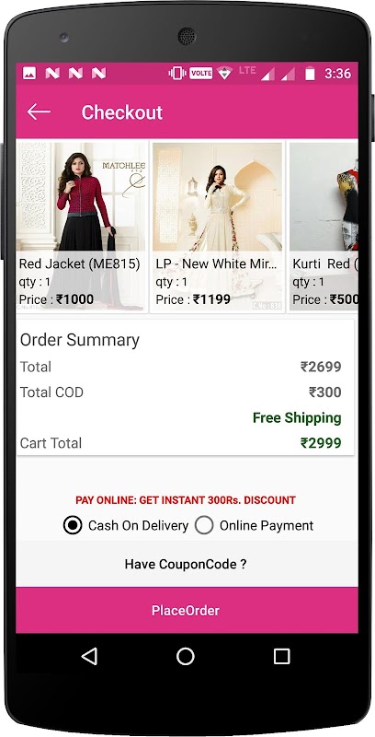Open the LP - New White Mir product
The height and width of the screenshot is (737, 375).
click(x=218, y=227)
